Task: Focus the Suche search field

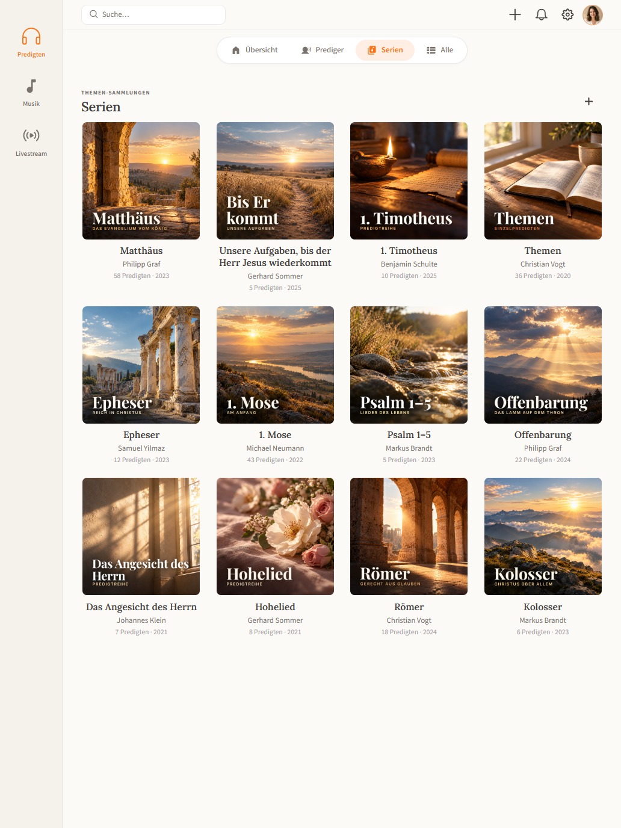Action: pos(153,14)
